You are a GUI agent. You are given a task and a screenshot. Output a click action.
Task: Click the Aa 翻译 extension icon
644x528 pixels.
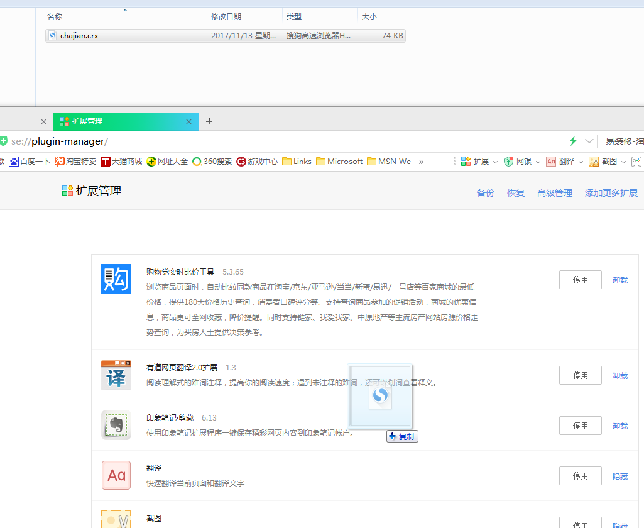click(116, 475)
